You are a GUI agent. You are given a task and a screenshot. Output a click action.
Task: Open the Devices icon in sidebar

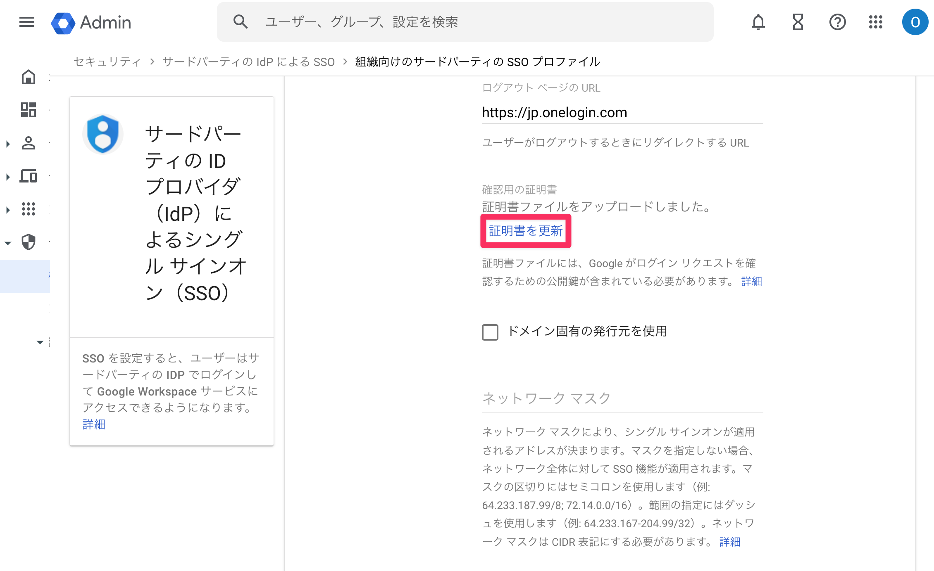click(x=29, y=176)
